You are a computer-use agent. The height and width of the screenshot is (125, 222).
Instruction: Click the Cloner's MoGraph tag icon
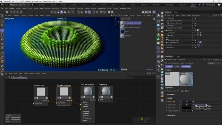pos(198,30)
